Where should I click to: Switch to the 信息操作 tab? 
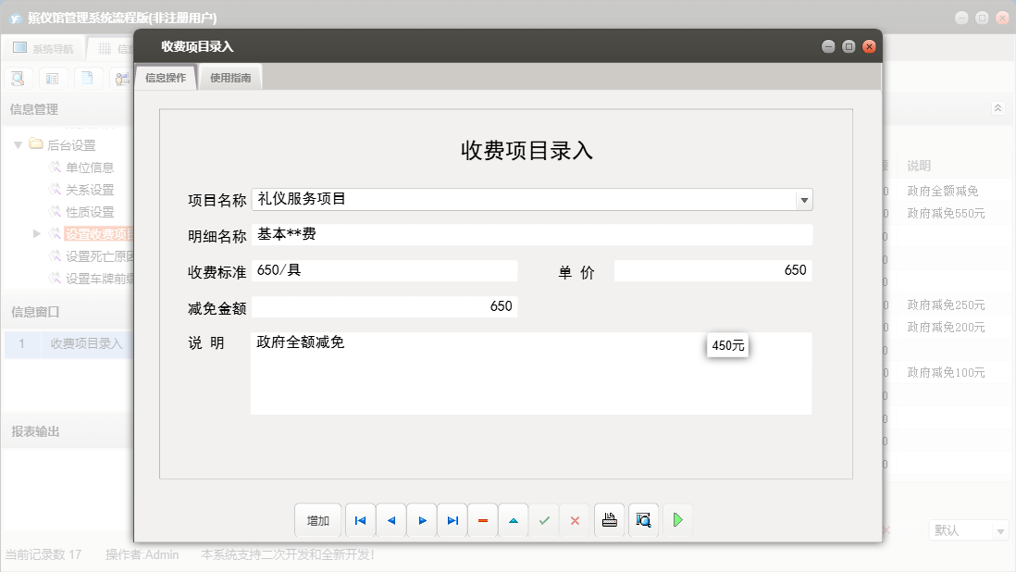pyautogui.click(x=166, y=79)
